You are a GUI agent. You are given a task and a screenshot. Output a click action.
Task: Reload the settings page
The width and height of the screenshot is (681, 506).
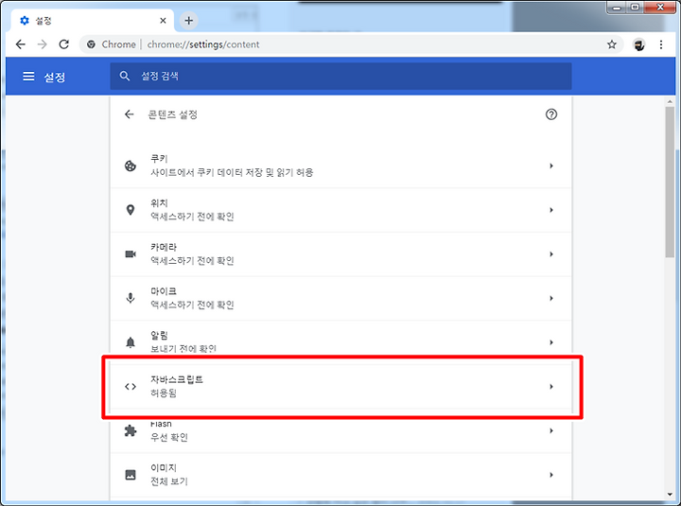64,44
